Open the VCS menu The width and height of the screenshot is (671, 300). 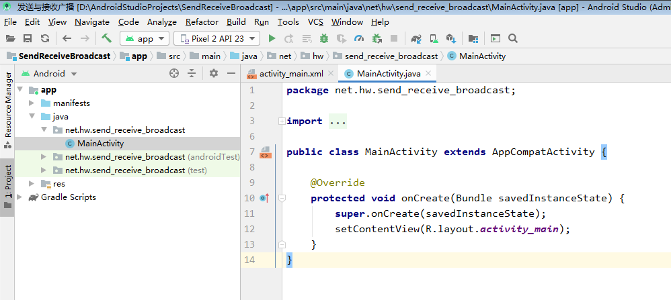(x=315, y=21)
